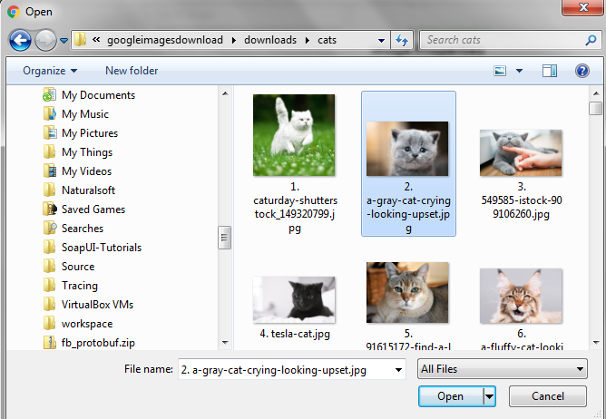The width and height of the screenshot is (606, 419).
Task: Click the Searches folder icon
Action: tap(50, 228)
